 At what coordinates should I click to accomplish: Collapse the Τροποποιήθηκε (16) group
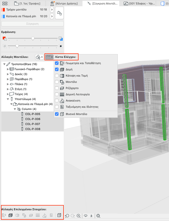4,64
